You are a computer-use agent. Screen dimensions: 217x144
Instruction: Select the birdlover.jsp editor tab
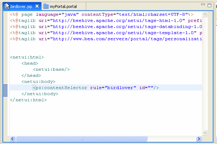click(21, 6)
